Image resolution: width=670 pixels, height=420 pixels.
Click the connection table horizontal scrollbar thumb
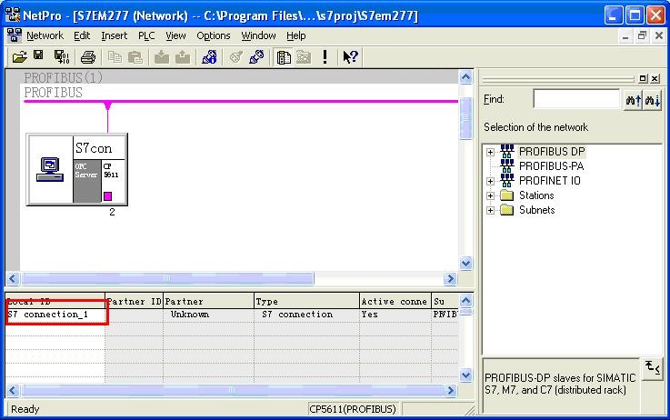[232, 391]
